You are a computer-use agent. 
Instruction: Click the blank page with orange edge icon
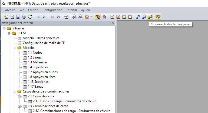130,17
